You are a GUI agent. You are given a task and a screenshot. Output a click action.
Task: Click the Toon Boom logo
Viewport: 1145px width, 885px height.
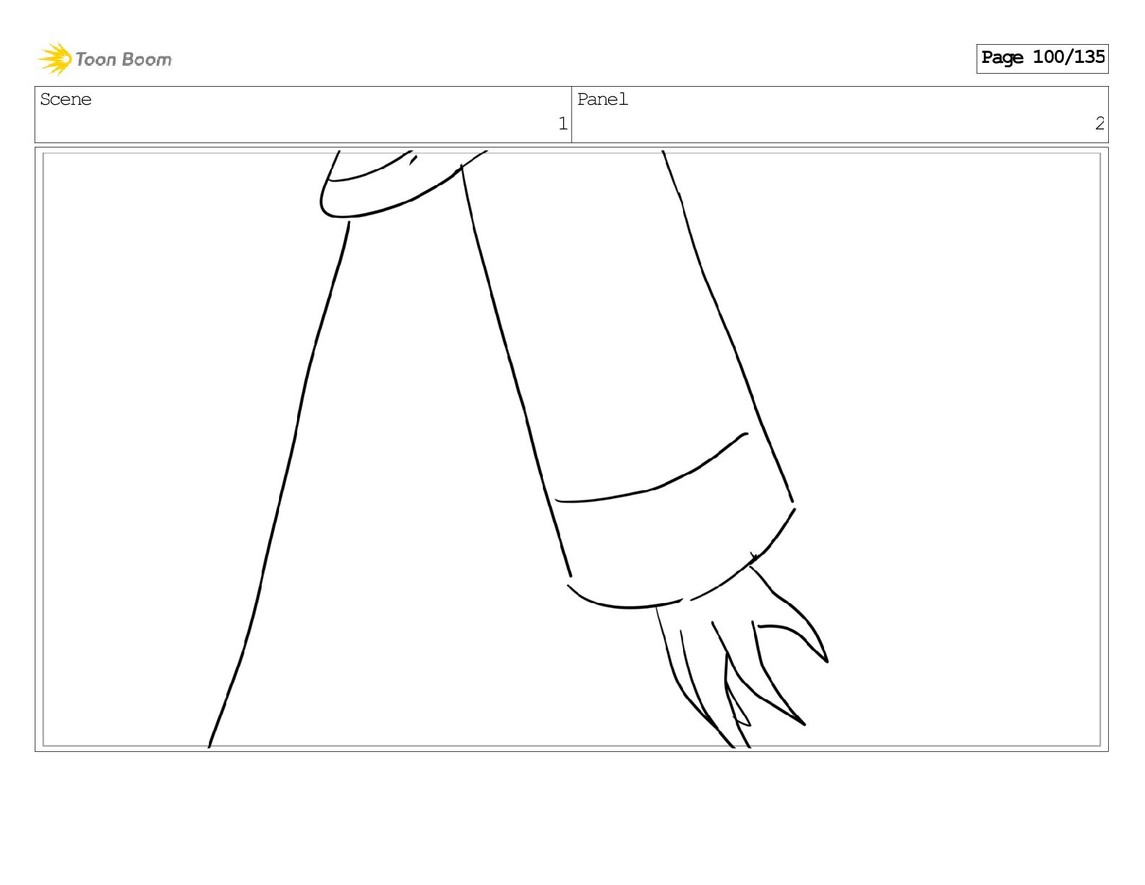click(x=105, y=59)
